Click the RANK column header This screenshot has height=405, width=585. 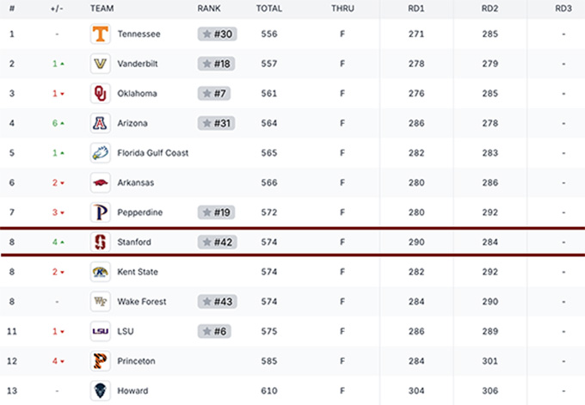tap(209, 9)
